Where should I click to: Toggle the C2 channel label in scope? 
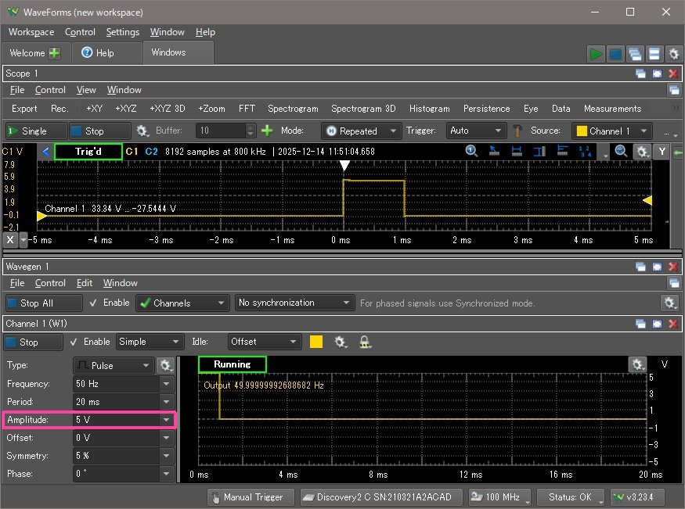coord(151,151)
